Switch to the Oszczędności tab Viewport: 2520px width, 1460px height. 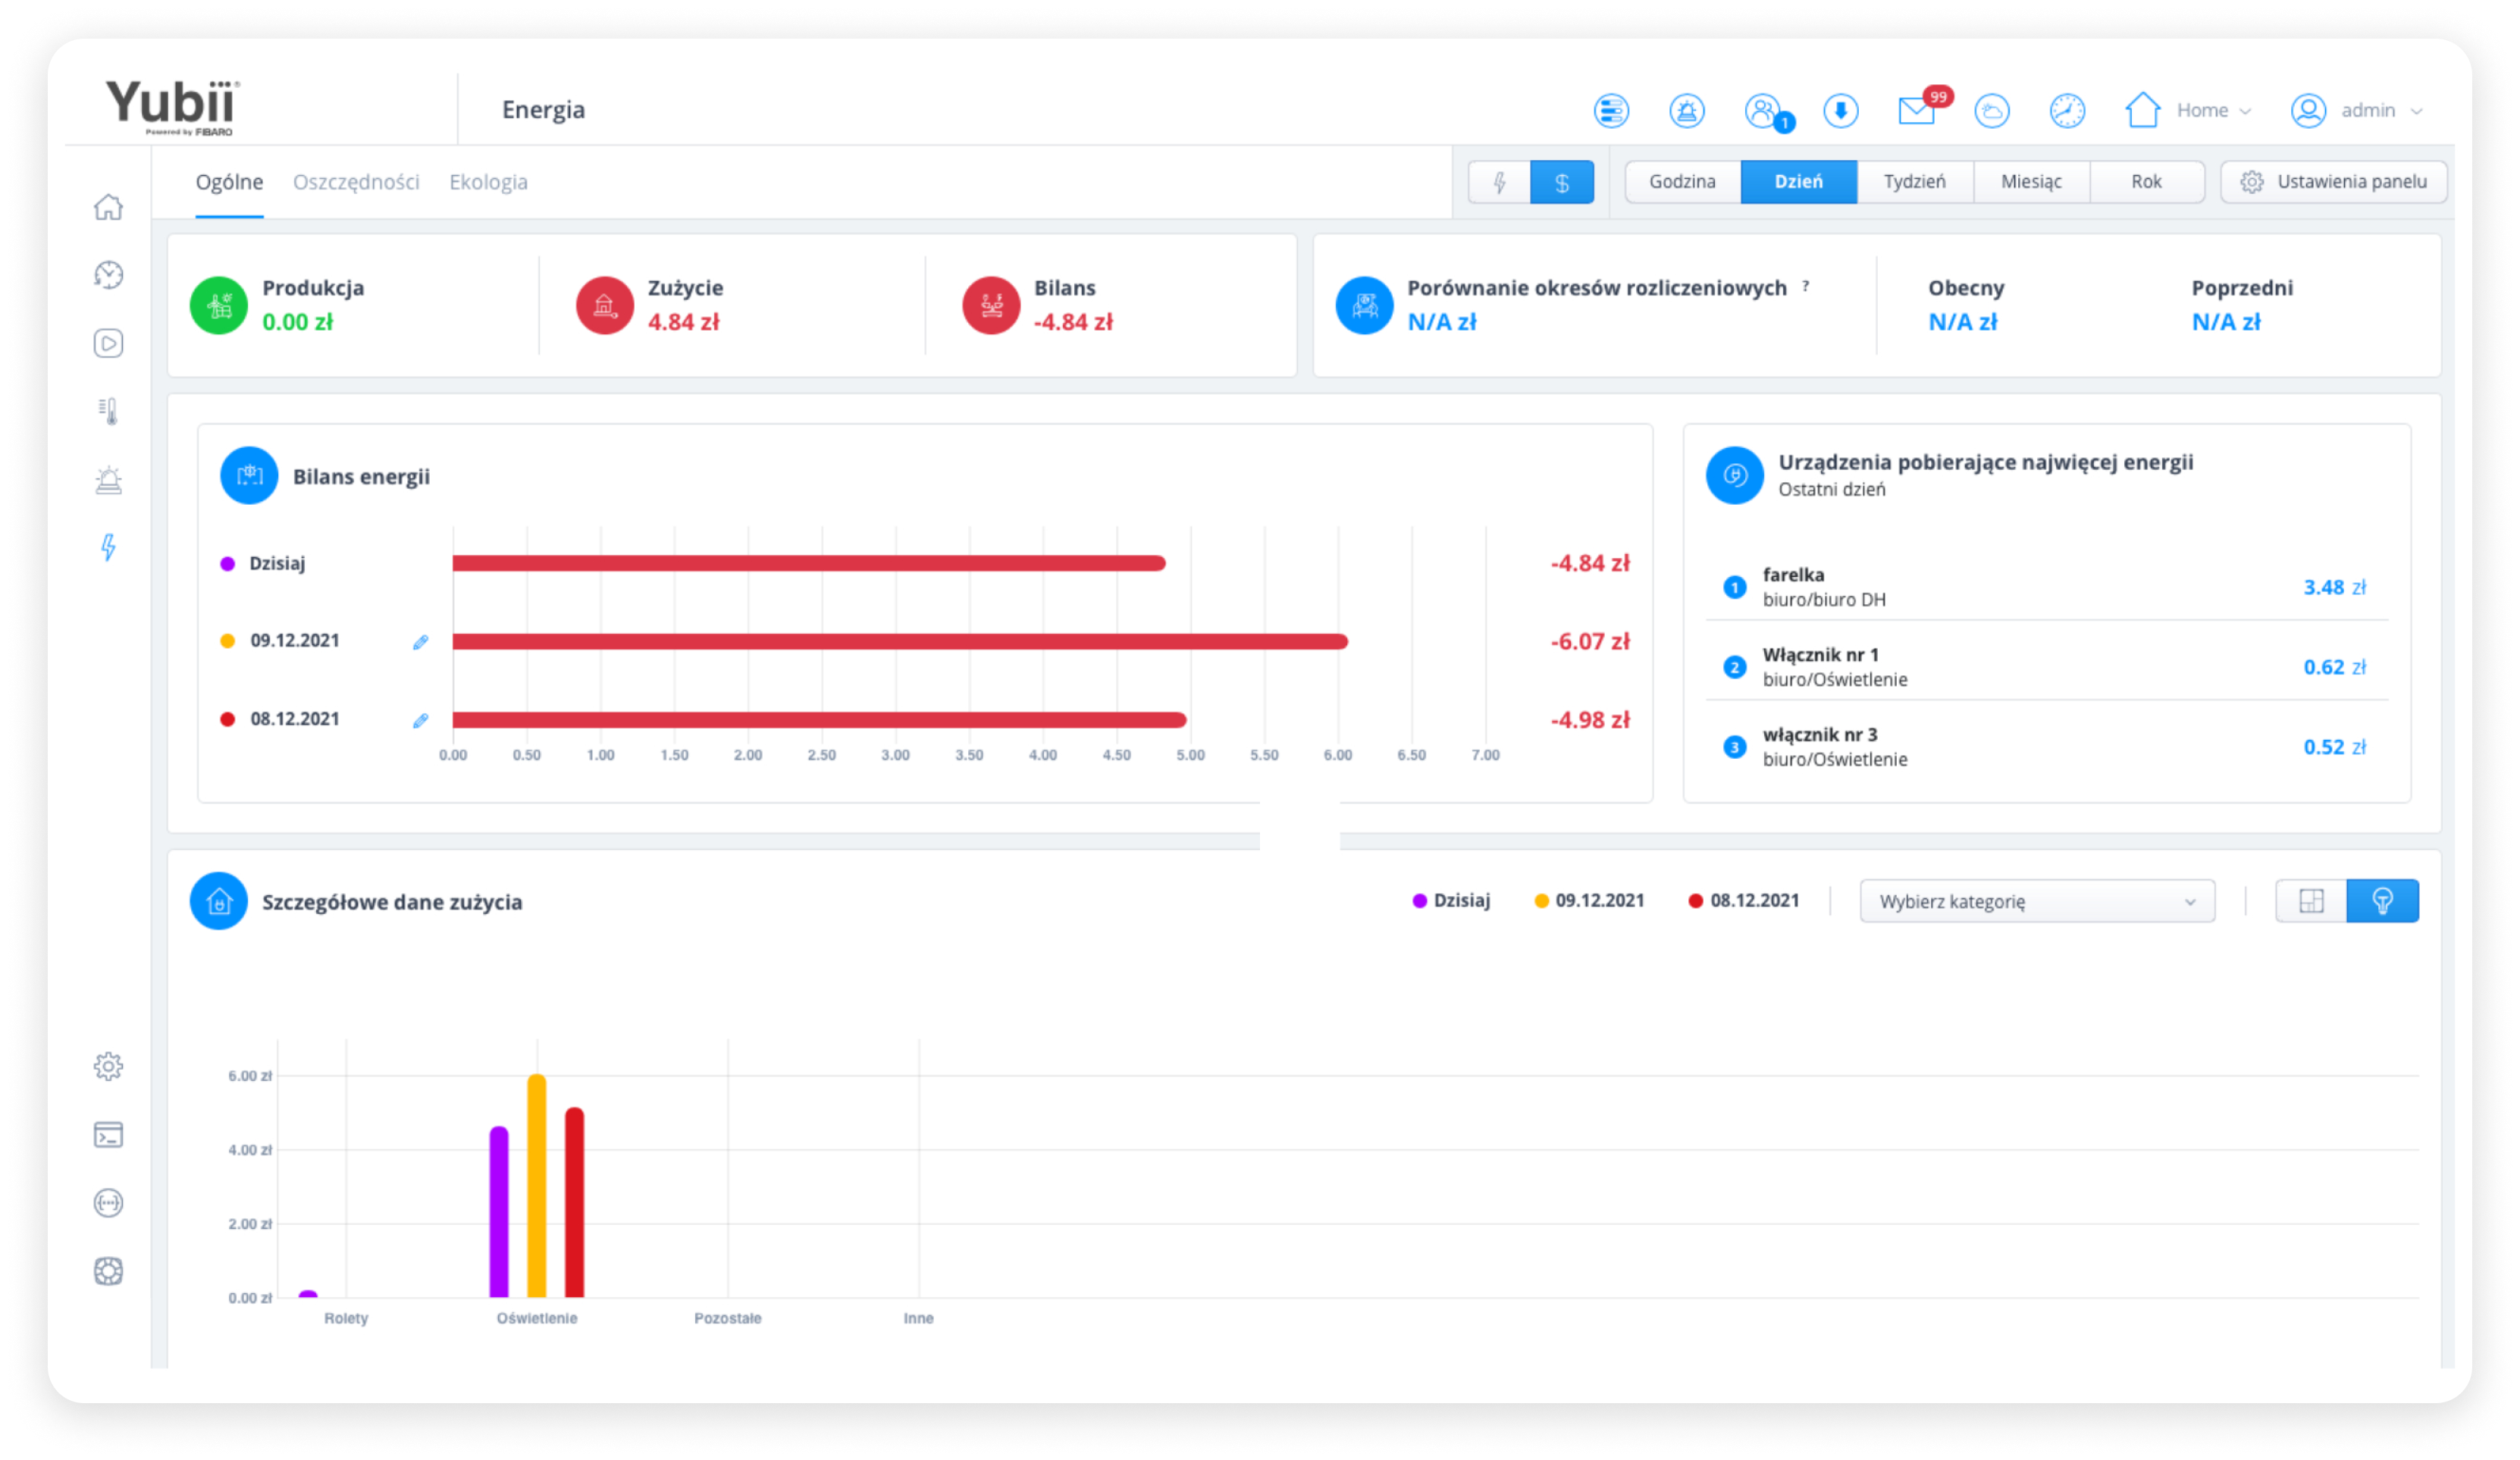pos(356,182)
